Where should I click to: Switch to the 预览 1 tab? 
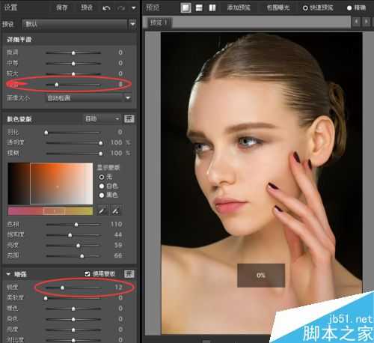pos(158,22)
